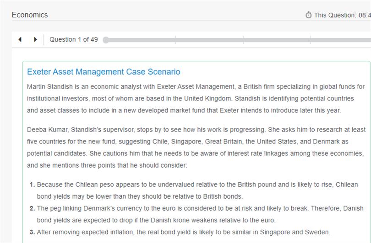Click the "Question 1 of 49" counter

74,40
